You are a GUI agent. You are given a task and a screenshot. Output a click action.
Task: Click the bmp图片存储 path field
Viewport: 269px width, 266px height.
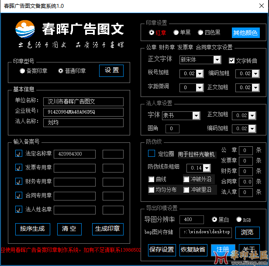click(x=206, y=232)
